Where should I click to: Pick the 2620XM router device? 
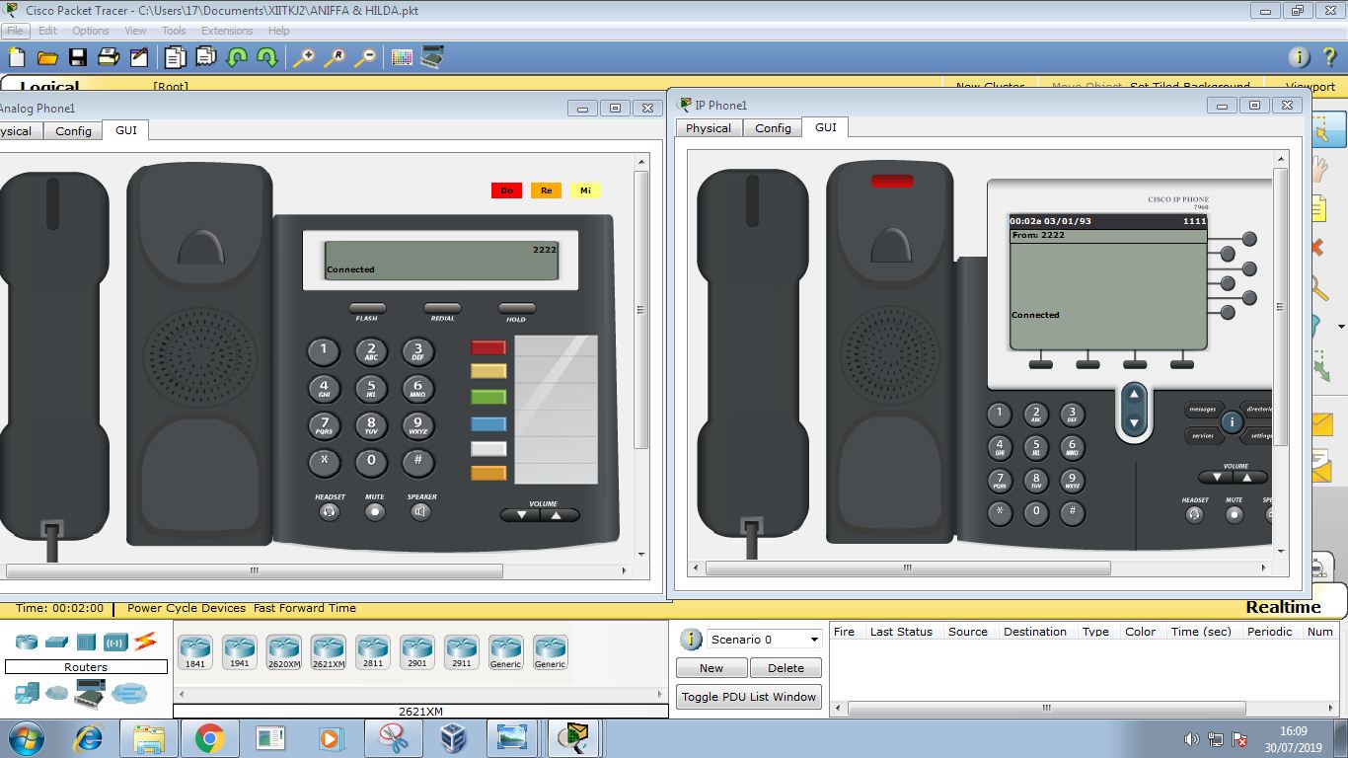coord(283,652)
